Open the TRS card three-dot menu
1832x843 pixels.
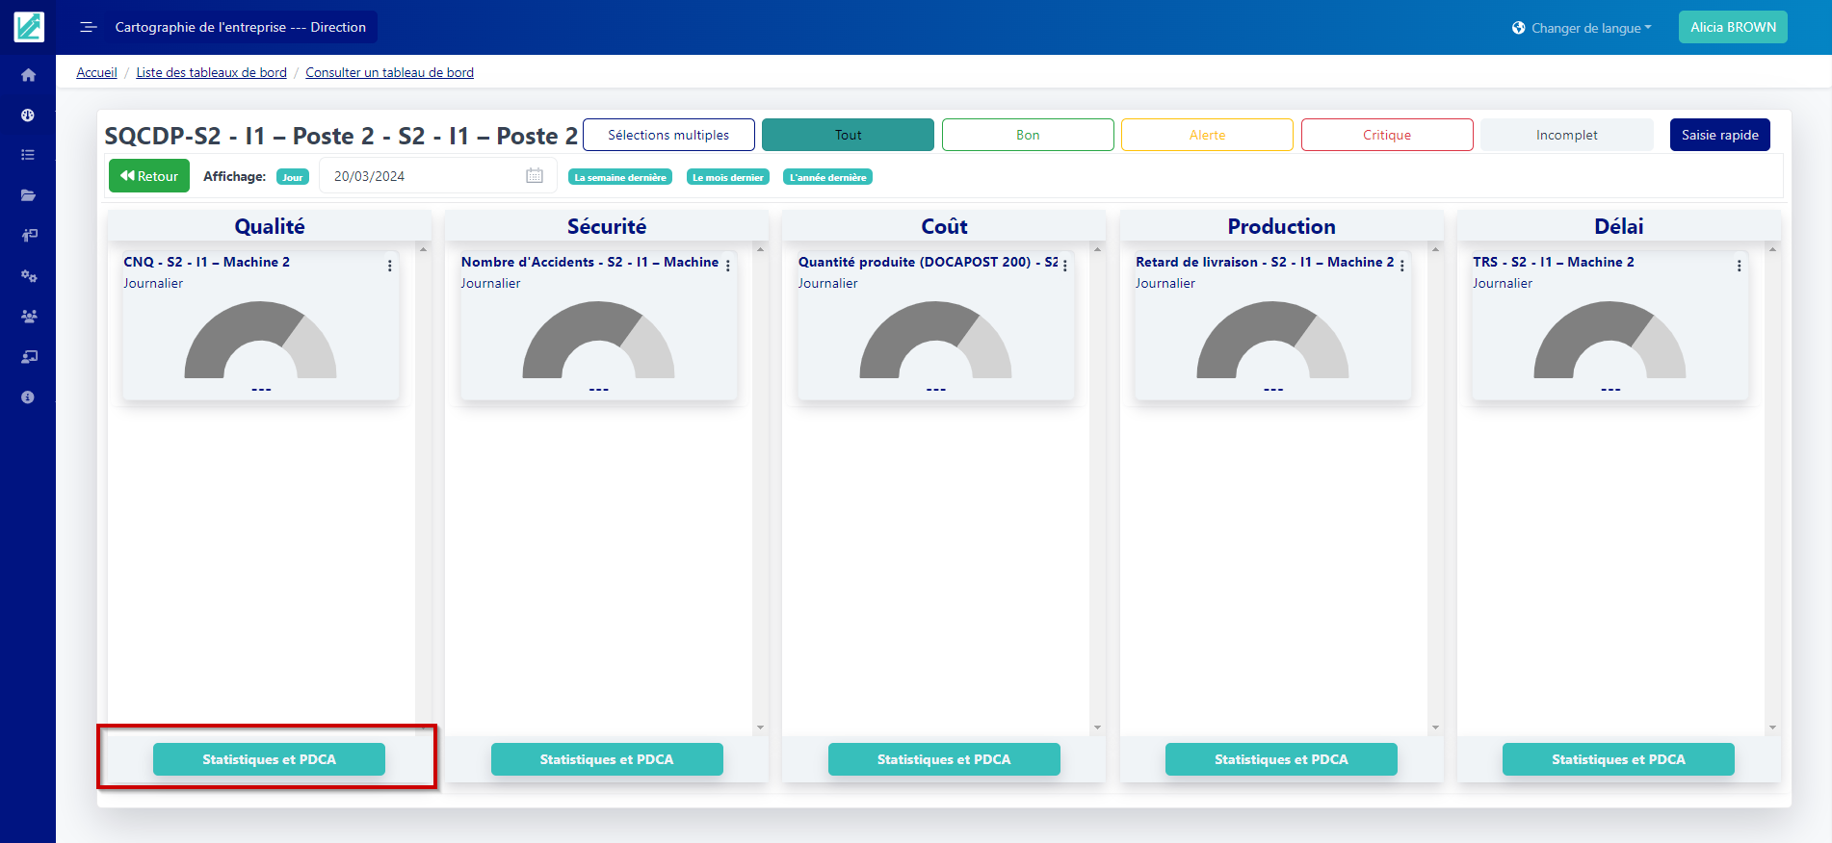(x=1739, y=266)
